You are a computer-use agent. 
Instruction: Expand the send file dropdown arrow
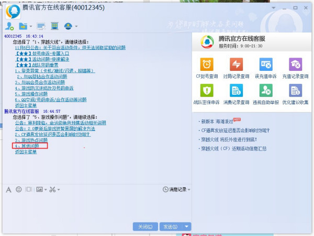31,26
